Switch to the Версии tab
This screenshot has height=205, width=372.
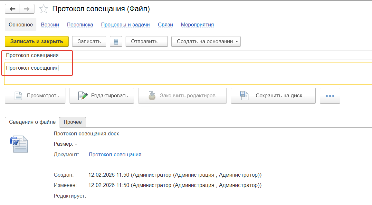pos(50,25)
